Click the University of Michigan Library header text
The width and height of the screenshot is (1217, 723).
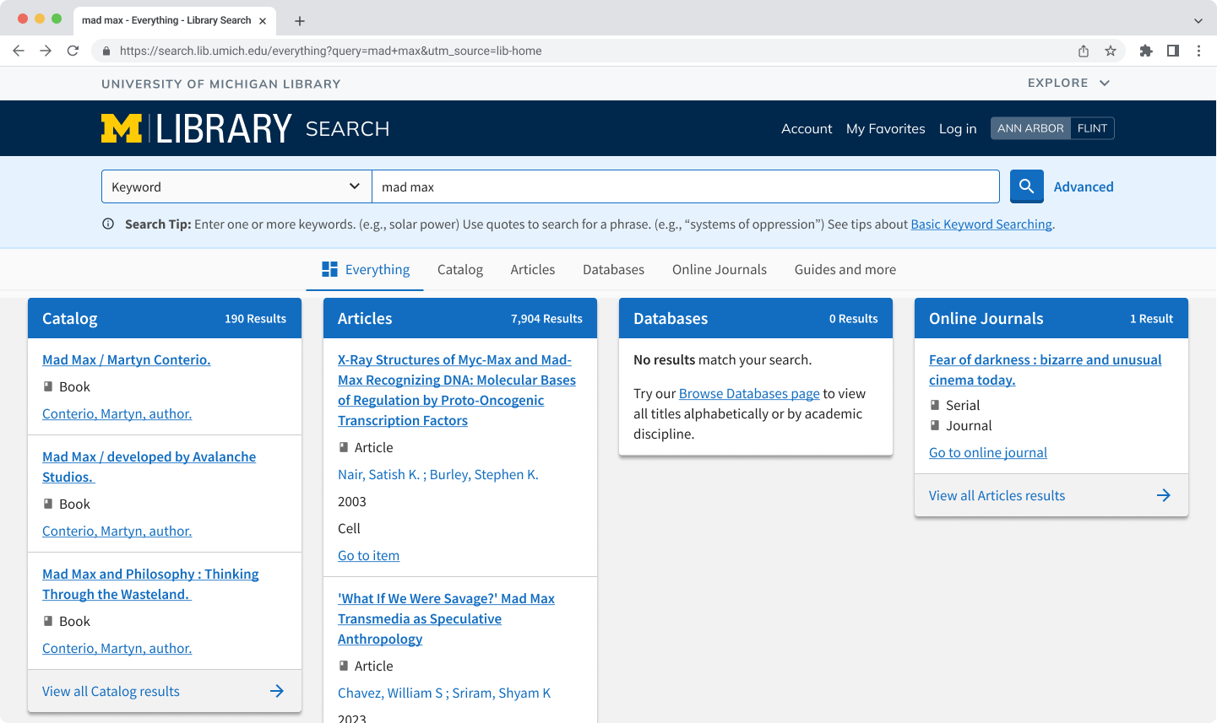click(221, 84)
